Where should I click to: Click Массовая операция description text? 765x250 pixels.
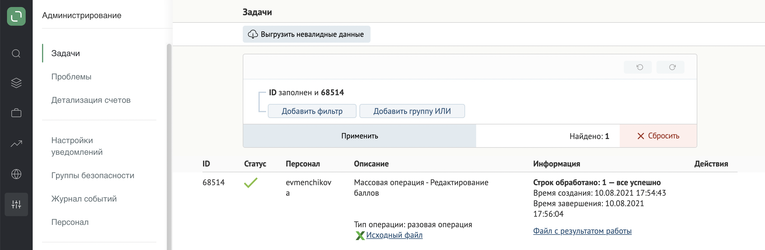(x=421, y=187)
